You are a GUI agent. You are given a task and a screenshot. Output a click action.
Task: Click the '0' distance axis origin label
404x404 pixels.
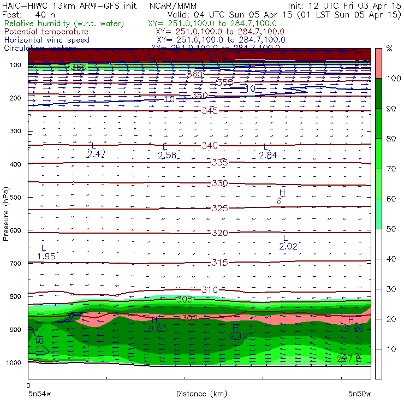[28, 385]
